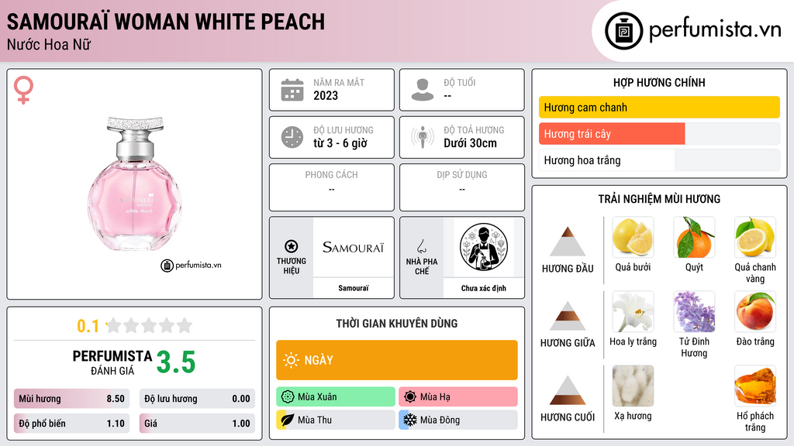Select the Đào trắng peach image
794x446 pixels.
(x=755, y=311)
